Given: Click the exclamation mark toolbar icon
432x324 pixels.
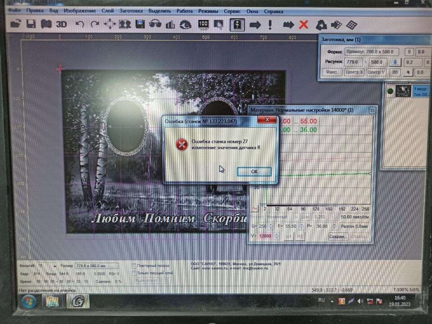Looking at the screenshot, I should coord(270,25).
